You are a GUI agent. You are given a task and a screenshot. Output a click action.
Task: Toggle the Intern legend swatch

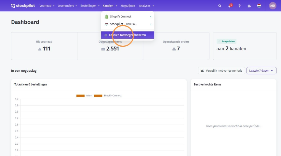[x=80, y=96]
